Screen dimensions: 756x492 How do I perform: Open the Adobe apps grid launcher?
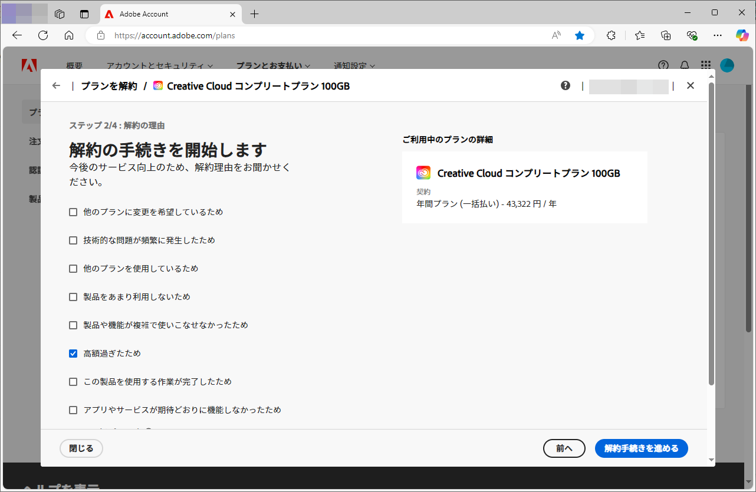pos(706,65)
